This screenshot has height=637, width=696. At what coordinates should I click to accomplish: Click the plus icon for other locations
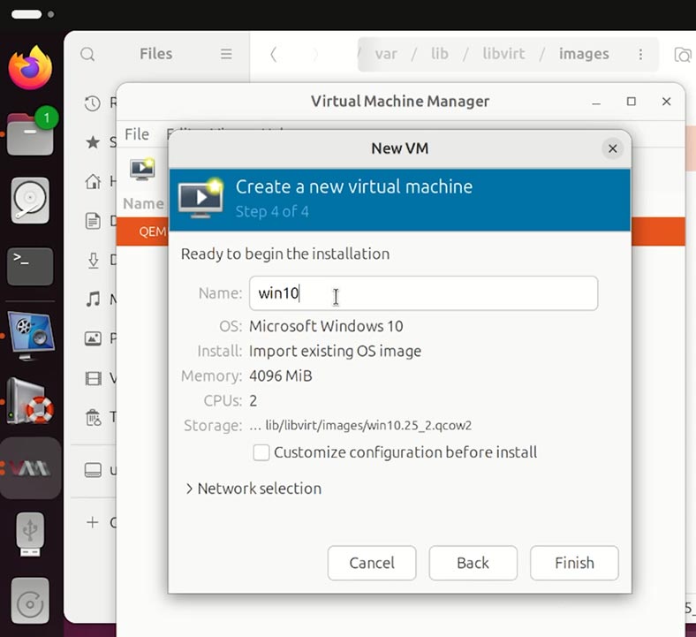[93, 522]
